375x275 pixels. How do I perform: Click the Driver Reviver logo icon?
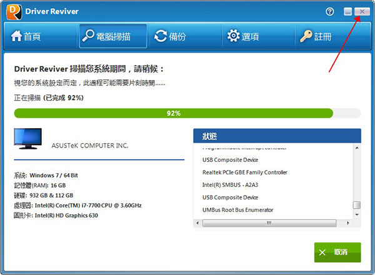(x=14, y=12)
